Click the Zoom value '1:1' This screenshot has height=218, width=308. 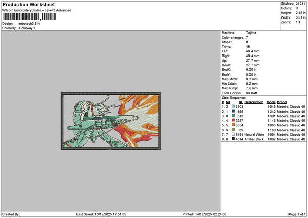tap(298, 22)
